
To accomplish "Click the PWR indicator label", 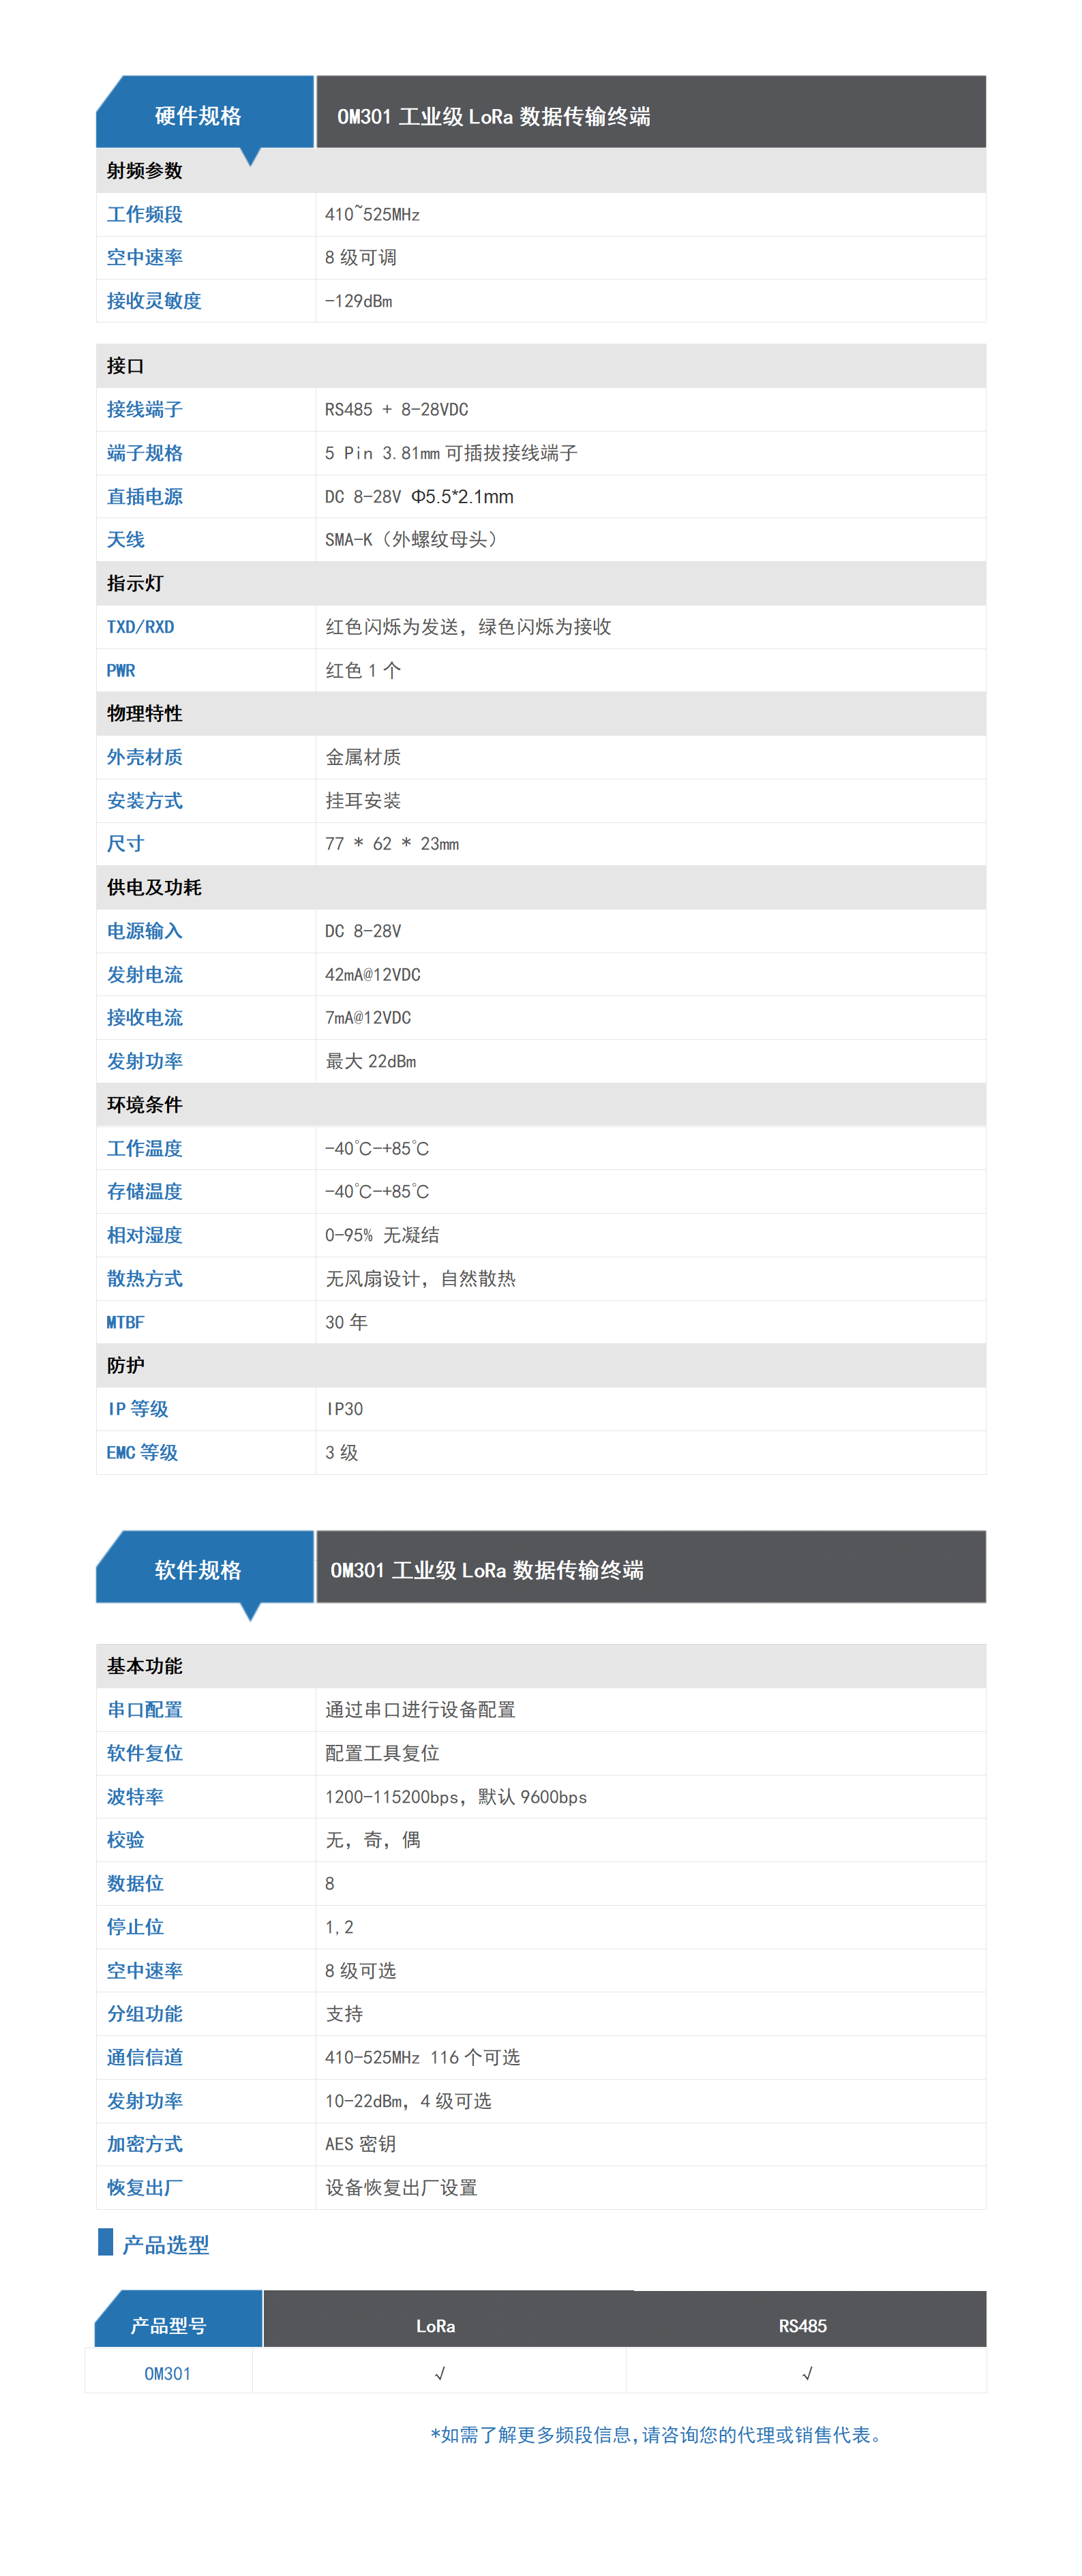I will [121, 670].
